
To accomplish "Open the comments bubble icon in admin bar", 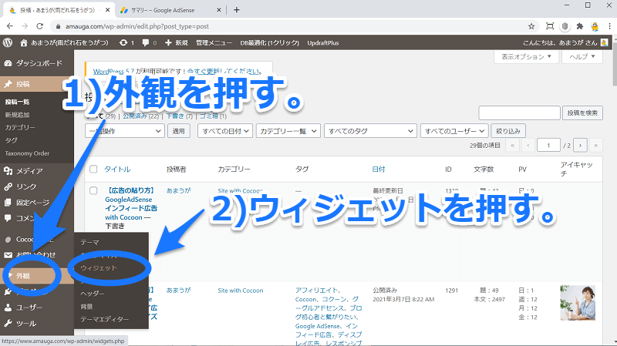I will click(146, 42).
